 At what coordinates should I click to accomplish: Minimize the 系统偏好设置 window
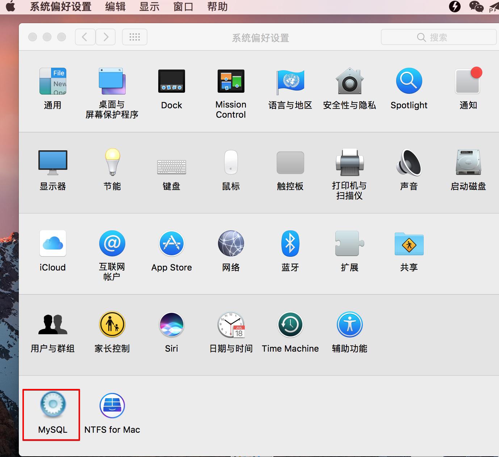click(x=47, y=37)
